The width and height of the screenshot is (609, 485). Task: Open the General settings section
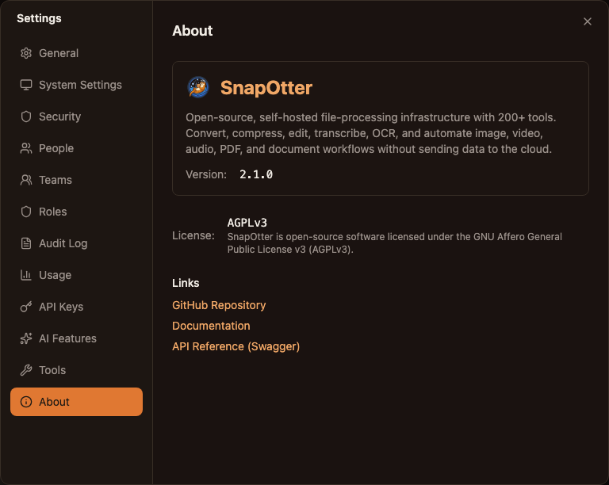click(x=76, y=53)
